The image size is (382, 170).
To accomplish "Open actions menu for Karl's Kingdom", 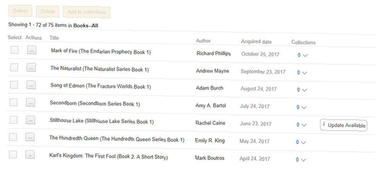I will click(29, 155).
